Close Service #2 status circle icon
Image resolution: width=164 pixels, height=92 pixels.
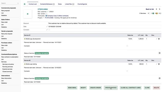point(159,78)
